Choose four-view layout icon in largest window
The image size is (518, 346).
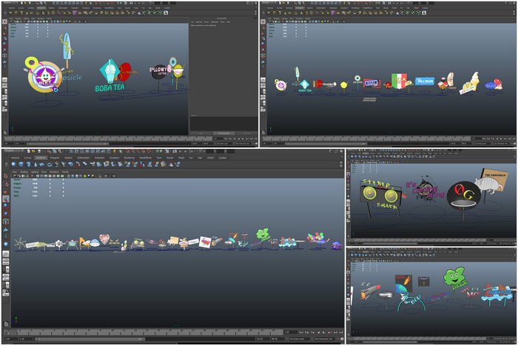click(6, 262)
